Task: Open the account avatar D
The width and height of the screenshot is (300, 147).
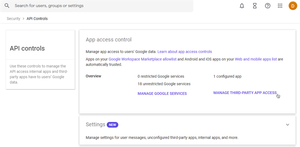Action: point(293,6)
